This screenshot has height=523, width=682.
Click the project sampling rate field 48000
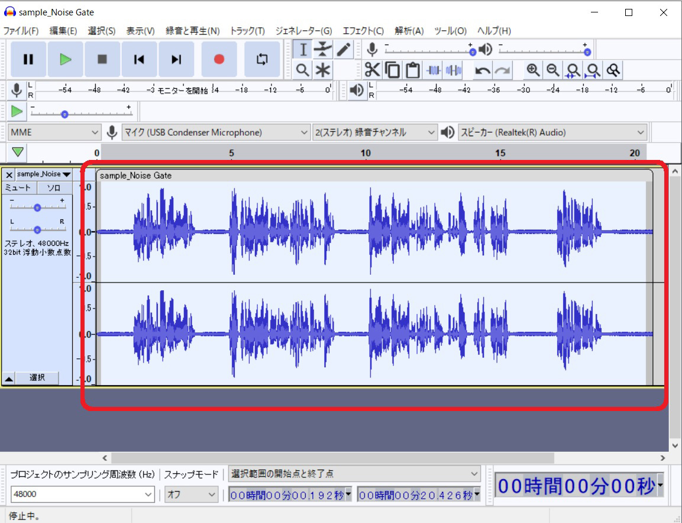82,494
